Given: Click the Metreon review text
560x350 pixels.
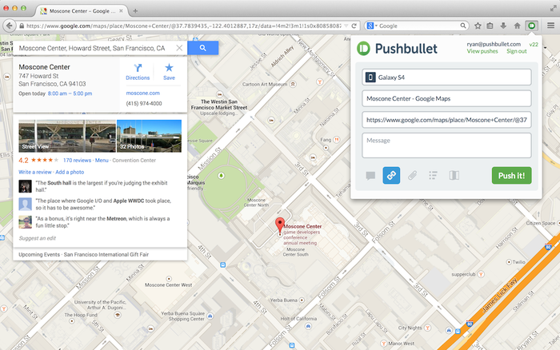Looking at the screenshot, I should [x=102, y=222].
